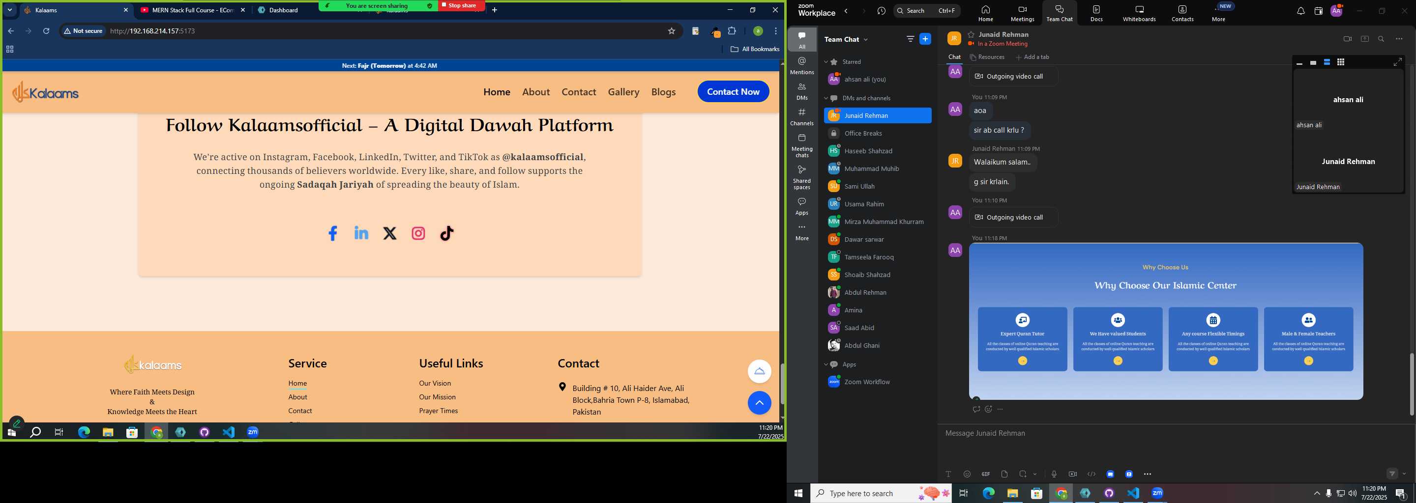The height and width of the screenshot is (503, 1416).
Task: Open the text formatting T icon
Action: click(x=948, y=474)
